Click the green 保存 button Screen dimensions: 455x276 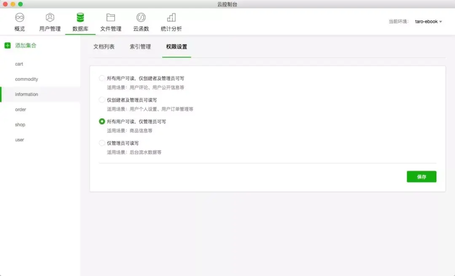click(421, 177)
